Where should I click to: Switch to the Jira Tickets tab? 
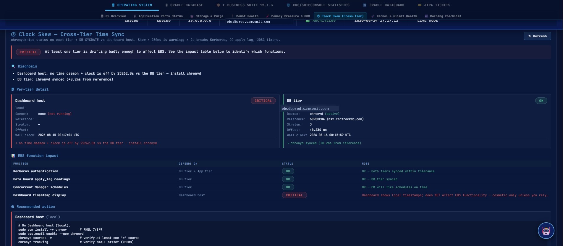click(x=434, y=5)
